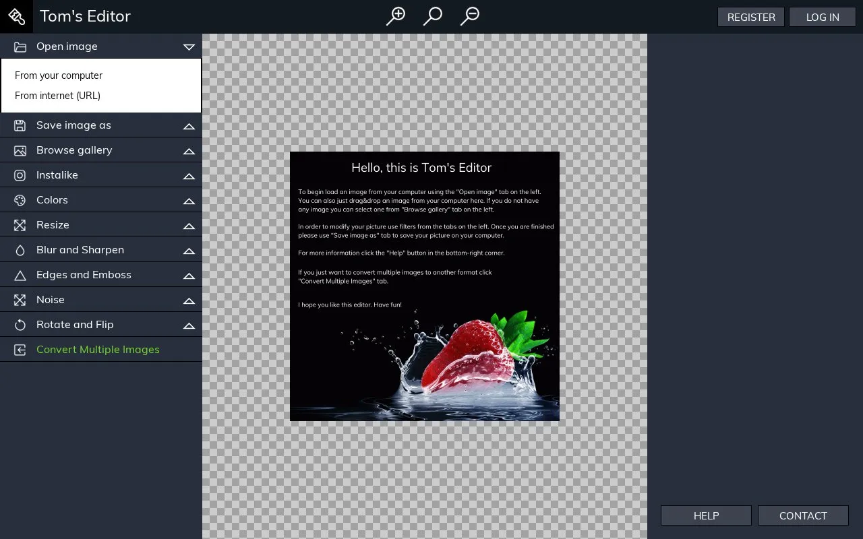Click the Noise icon
The image size is (863, 539).
20,300
